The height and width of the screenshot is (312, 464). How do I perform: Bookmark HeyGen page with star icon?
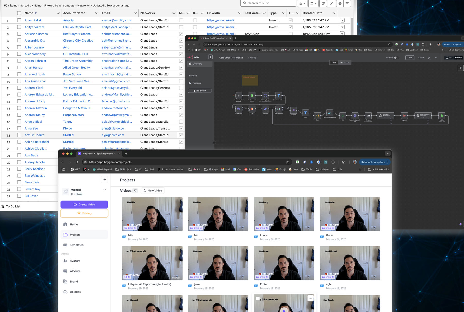[287, 162]
